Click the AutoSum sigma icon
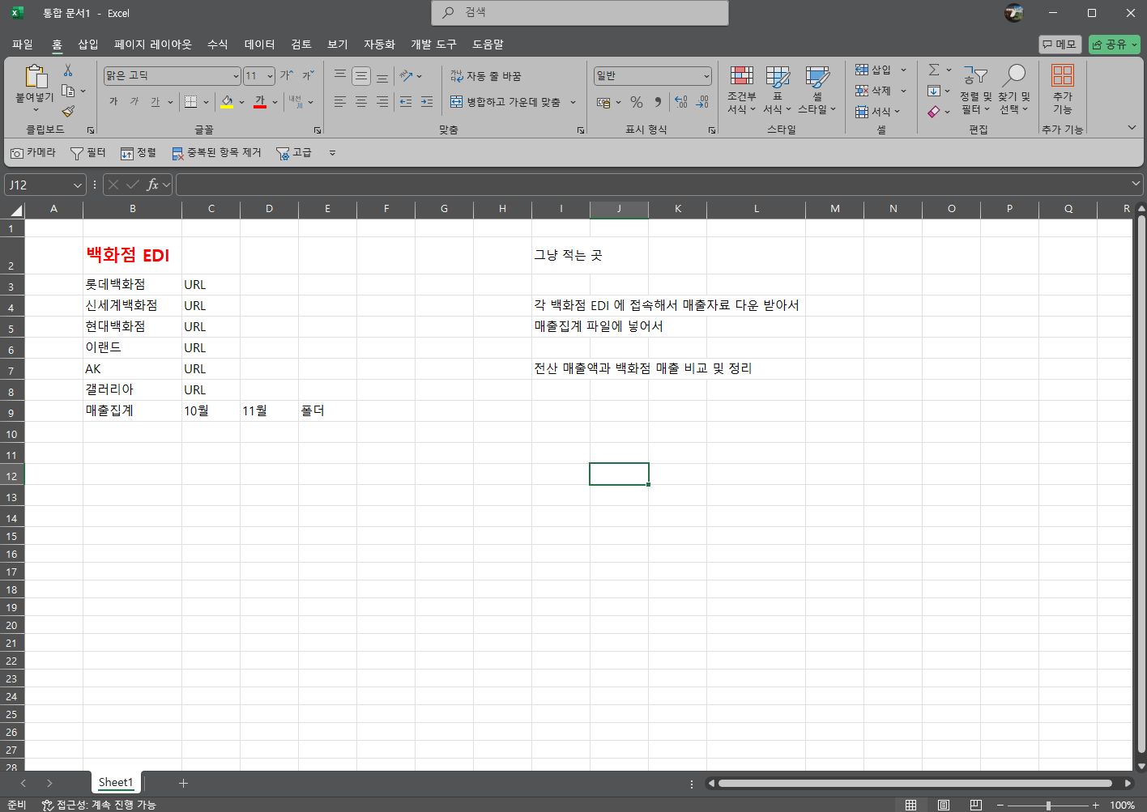Image resolution: width=1147 pixels, height=812 pixels. (934, 70)
